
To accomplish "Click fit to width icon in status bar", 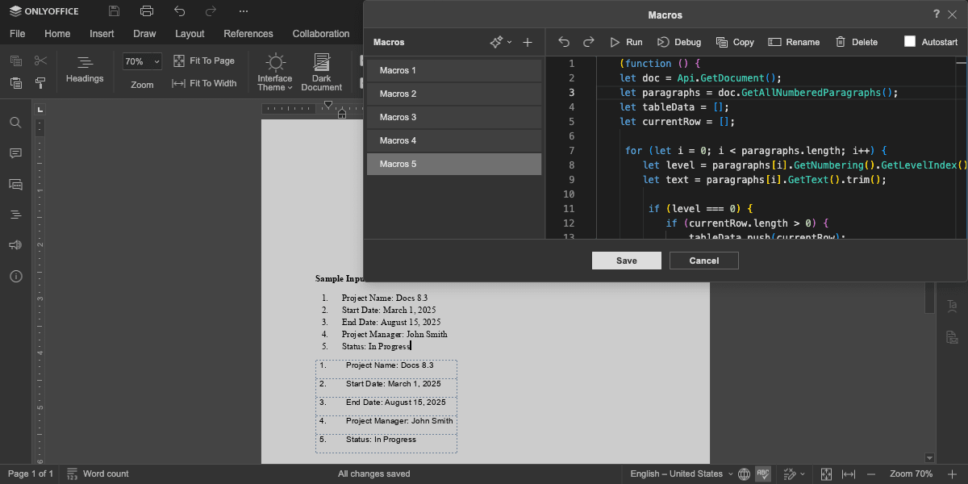I will coord(849,474).
